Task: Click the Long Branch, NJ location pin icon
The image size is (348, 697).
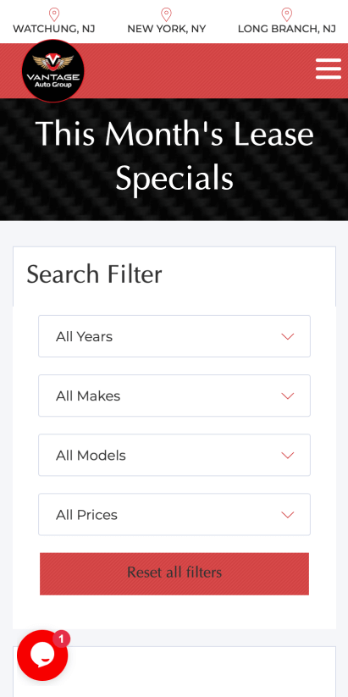Action: tap(287, 14)
